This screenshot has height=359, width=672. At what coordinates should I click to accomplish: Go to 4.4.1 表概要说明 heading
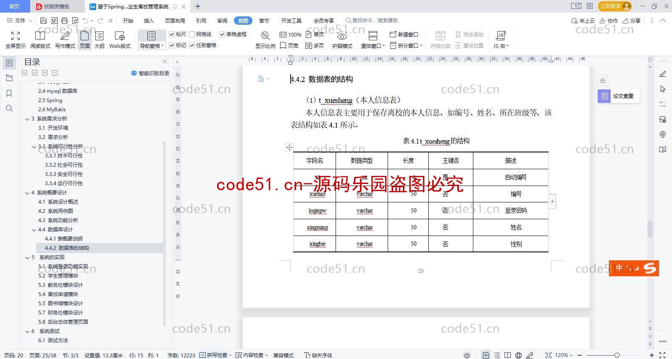(x=64, y=239)
